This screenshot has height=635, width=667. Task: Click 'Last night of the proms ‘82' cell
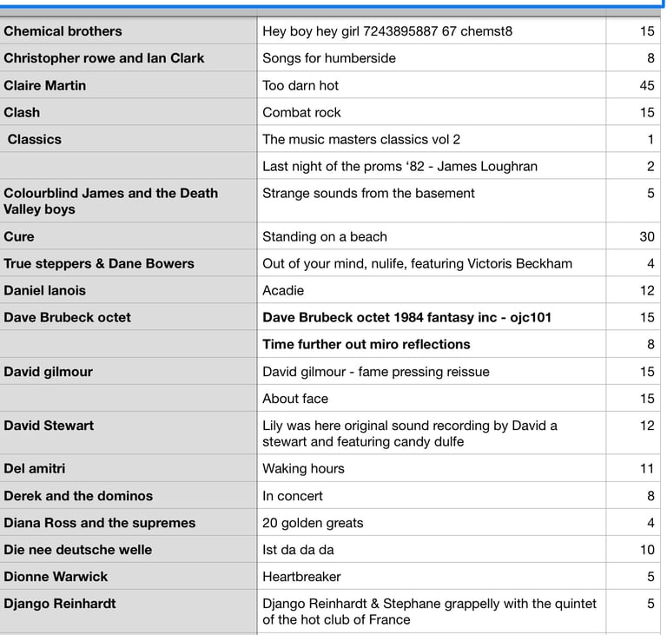point(432,166)
